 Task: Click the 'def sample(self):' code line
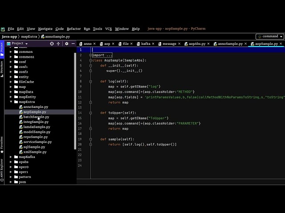(x=117, y=139)
